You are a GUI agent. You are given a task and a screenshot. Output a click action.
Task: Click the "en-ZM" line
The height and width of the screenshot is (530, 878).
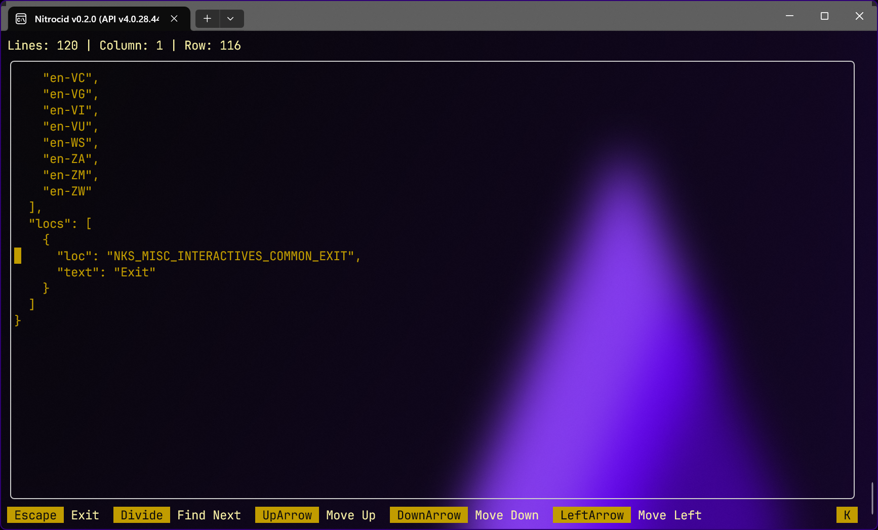pyautogui.click(x=71, y=175)
